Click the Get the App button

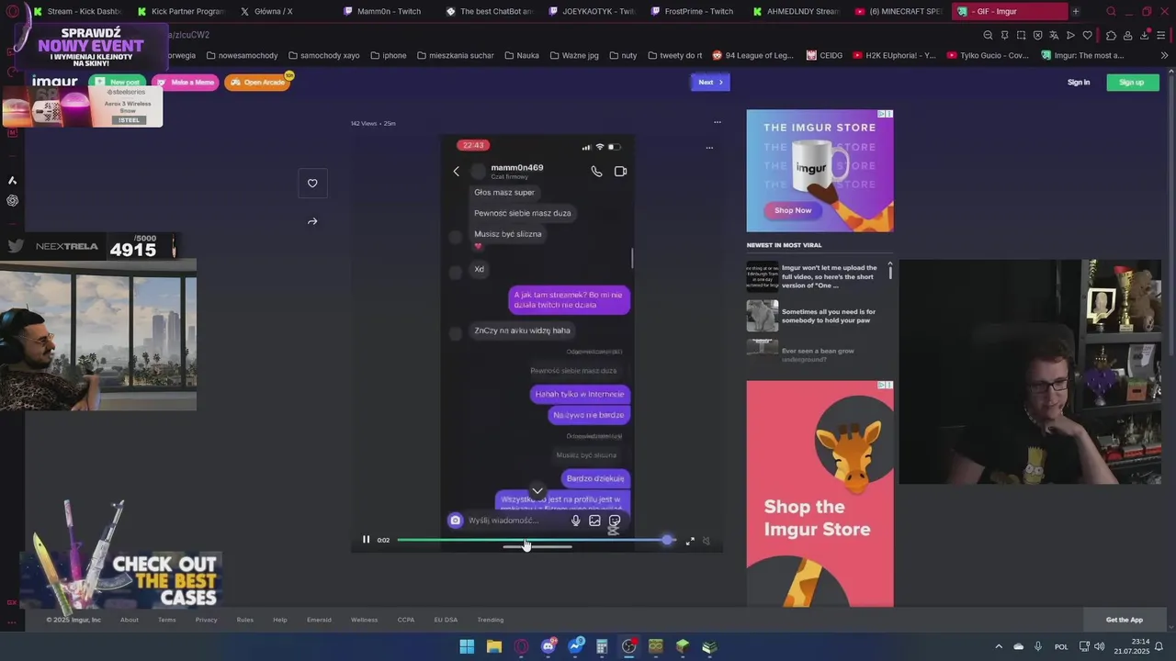[1125, 620]
